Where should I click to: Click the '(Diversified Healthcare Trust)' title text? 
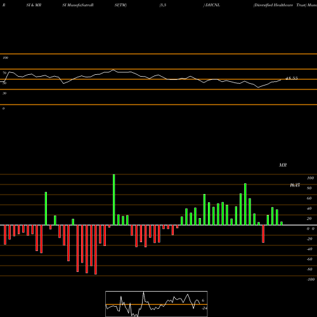tap(280, 5)
